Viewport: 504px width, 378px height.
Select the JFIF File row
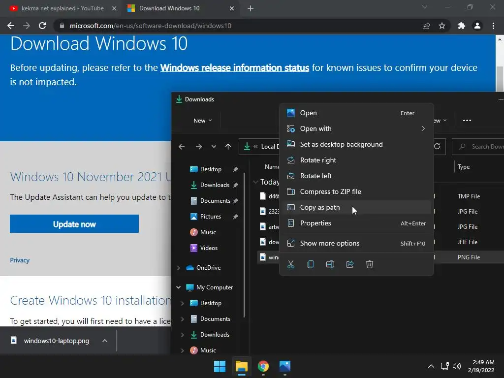380,242
